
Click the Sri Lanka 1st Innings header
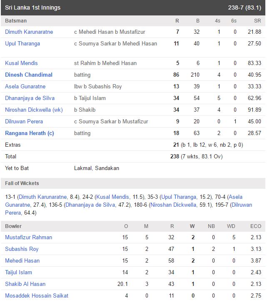point(32,8)
